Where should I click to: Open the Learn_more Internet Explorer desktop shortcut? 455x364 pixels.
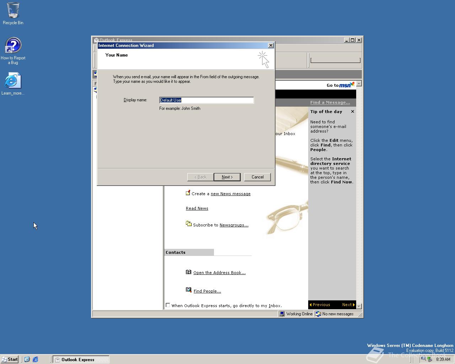click(x=13, y=84)
